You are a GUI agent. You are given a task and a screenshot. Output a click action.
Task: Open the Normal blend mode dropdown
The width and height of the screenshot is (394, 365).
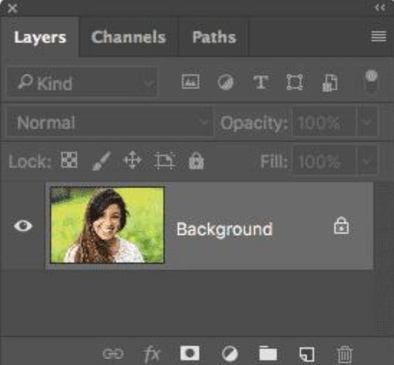[109, 123]
